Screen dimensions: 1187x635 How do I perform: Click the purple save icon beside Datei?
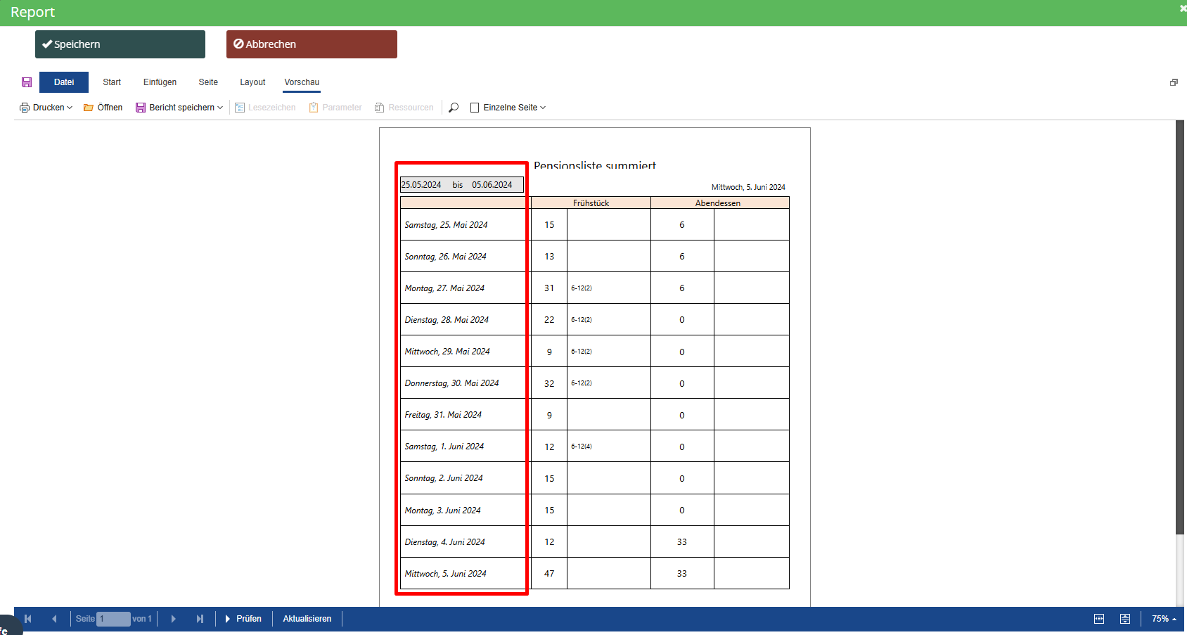tap(27, 82)
